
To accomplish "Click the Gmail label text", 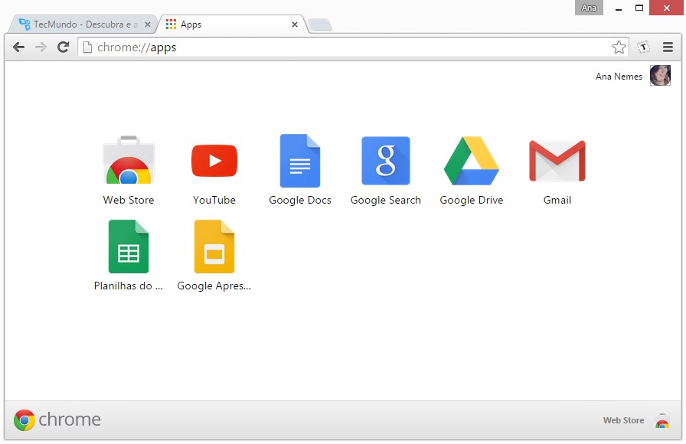I will pos(557,200).
